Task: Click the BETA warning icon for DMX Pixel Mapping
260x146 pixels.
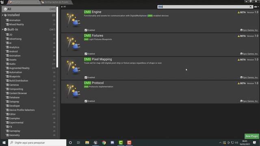Action: 239,60
